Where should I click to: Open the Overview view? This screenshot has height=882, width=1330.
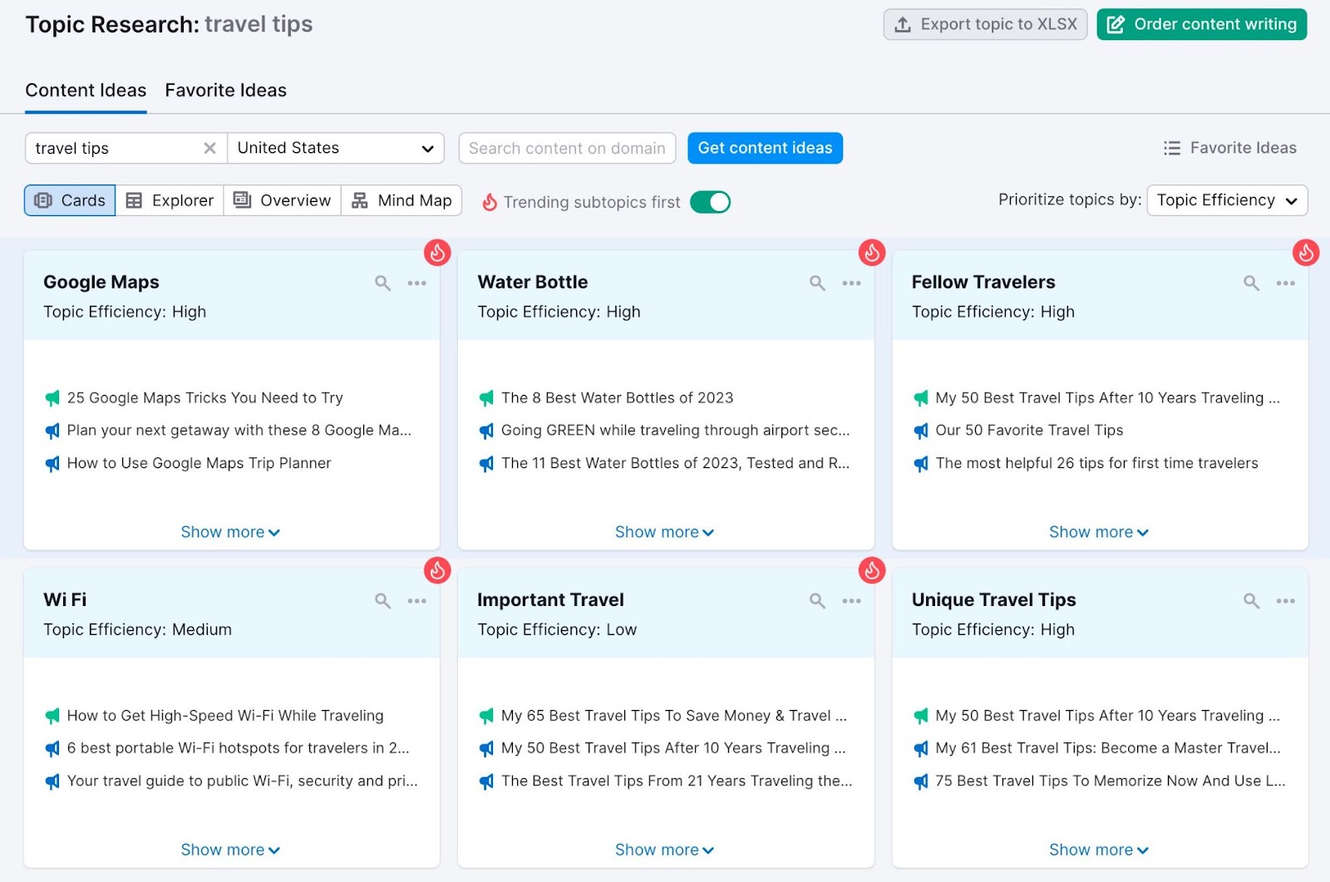(x=282, y=200)
